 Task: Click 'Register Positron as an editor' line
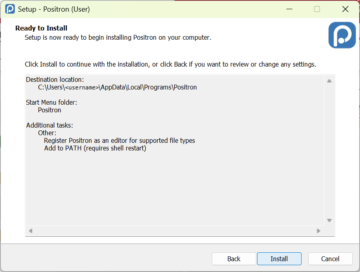(x=119, y=140)
